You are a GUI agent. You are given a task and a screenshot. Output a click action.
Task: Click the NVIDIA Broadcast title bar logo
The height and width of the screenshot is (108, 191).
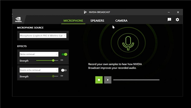tap(85, 12)
